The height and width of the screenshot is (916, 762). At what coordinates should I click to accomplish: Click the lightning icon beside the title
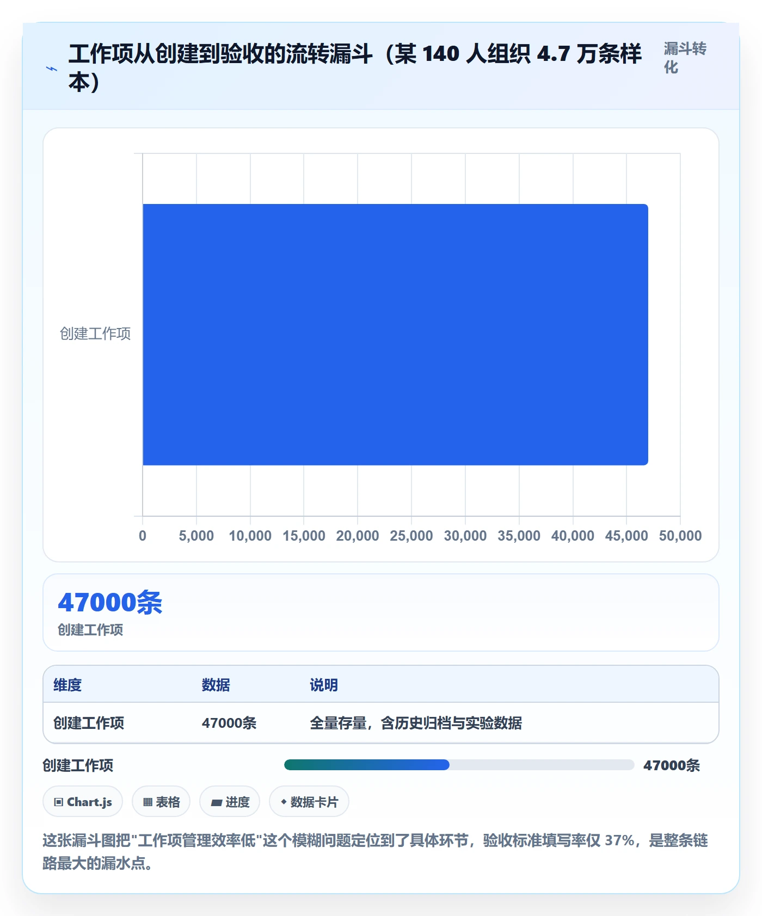[x=52, y=69]
